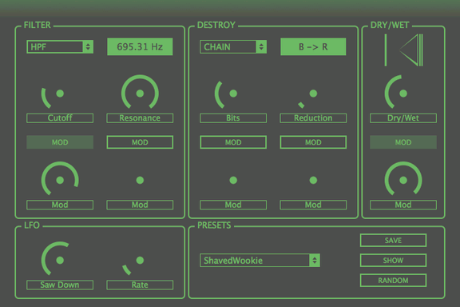The image size is (460, 307).
Task: Click the Resonance label field
Action: point(140,118)
